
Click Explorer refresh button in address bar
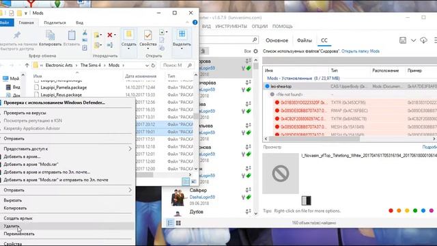[153, 66]
